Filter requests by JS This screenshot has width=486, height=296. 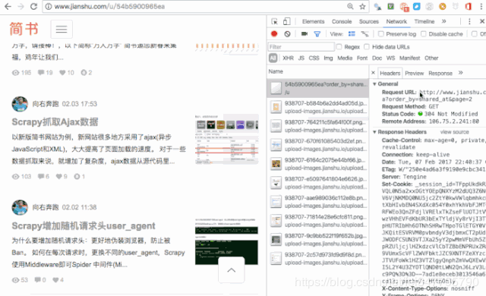click(x=301, y=58)
